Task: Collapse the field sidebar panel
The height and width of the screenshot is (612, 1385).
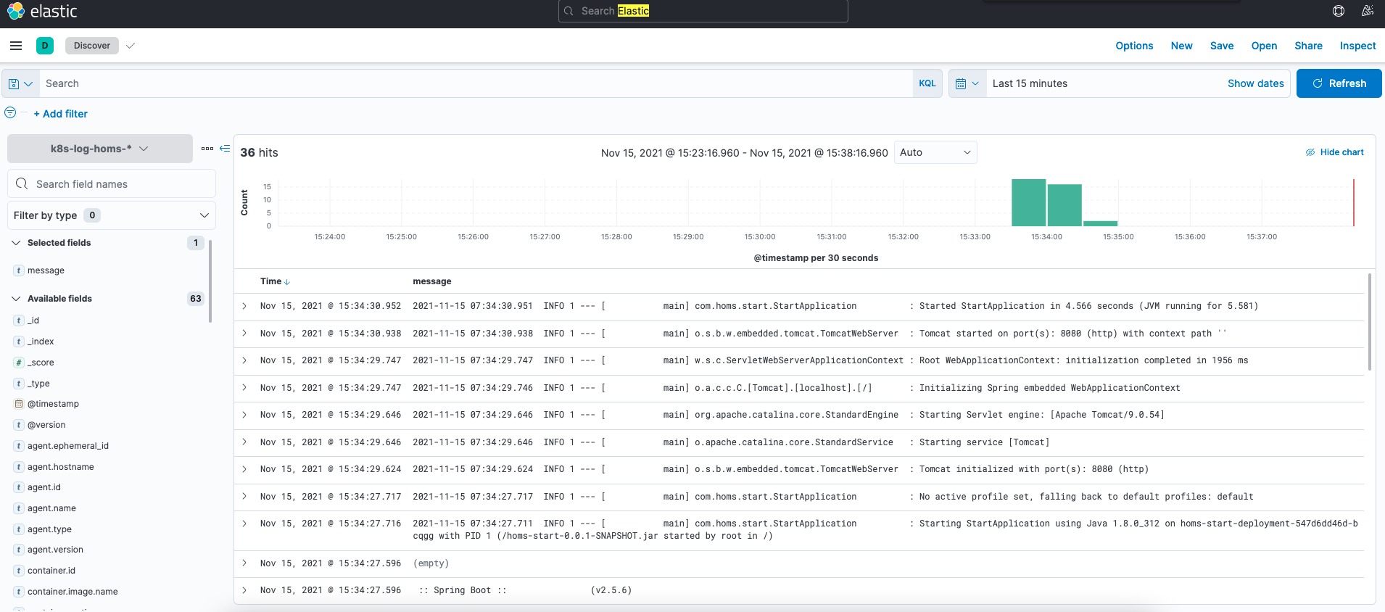Action: pos(225,149)
